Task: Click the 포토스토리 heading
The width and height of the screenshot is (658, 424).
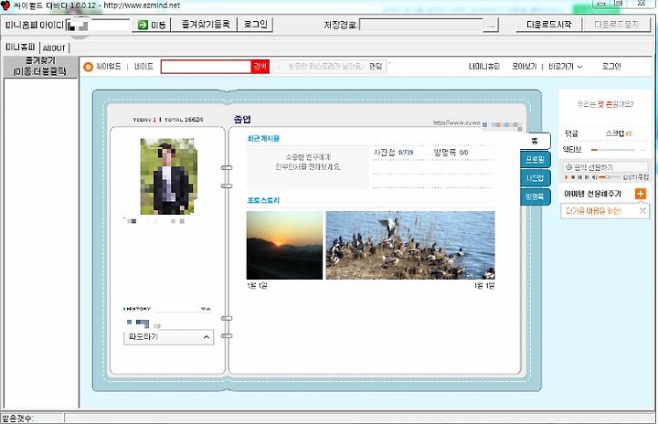Action: 263,200
